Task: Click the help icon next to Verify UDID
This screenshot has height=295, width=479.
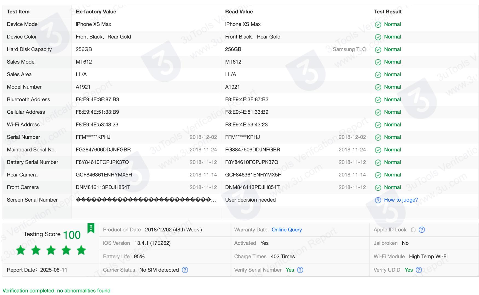Action: [x=419, y=270]
